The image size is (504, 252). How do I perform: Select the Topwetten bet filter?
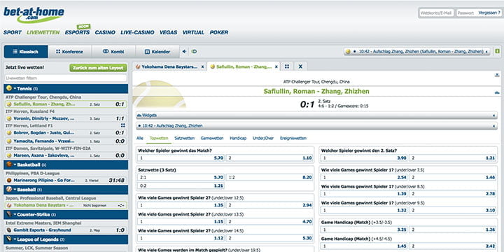point(159,138)
